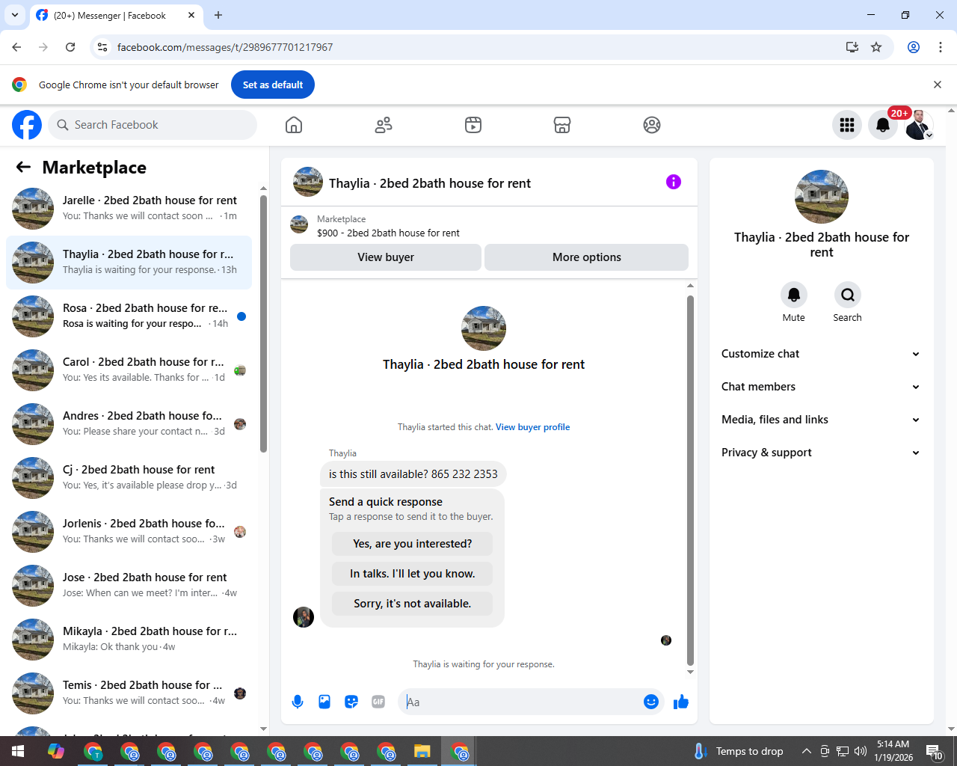Open the Groups icon in top navigation
957x766 pixels.
(x=652, y=125)
